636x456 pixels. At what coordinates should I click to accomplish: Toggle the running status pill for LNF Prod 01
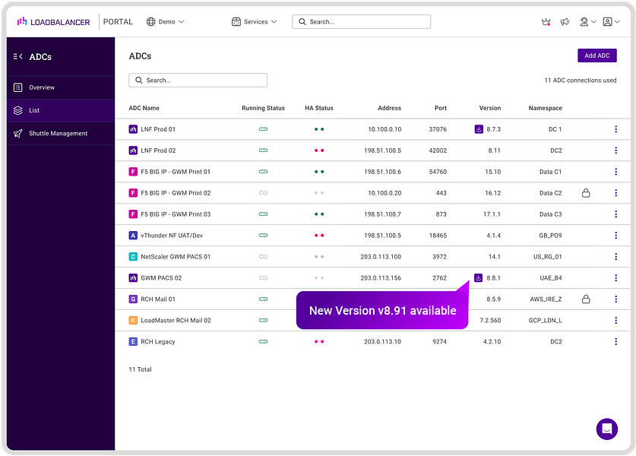[x=263, y=129]
